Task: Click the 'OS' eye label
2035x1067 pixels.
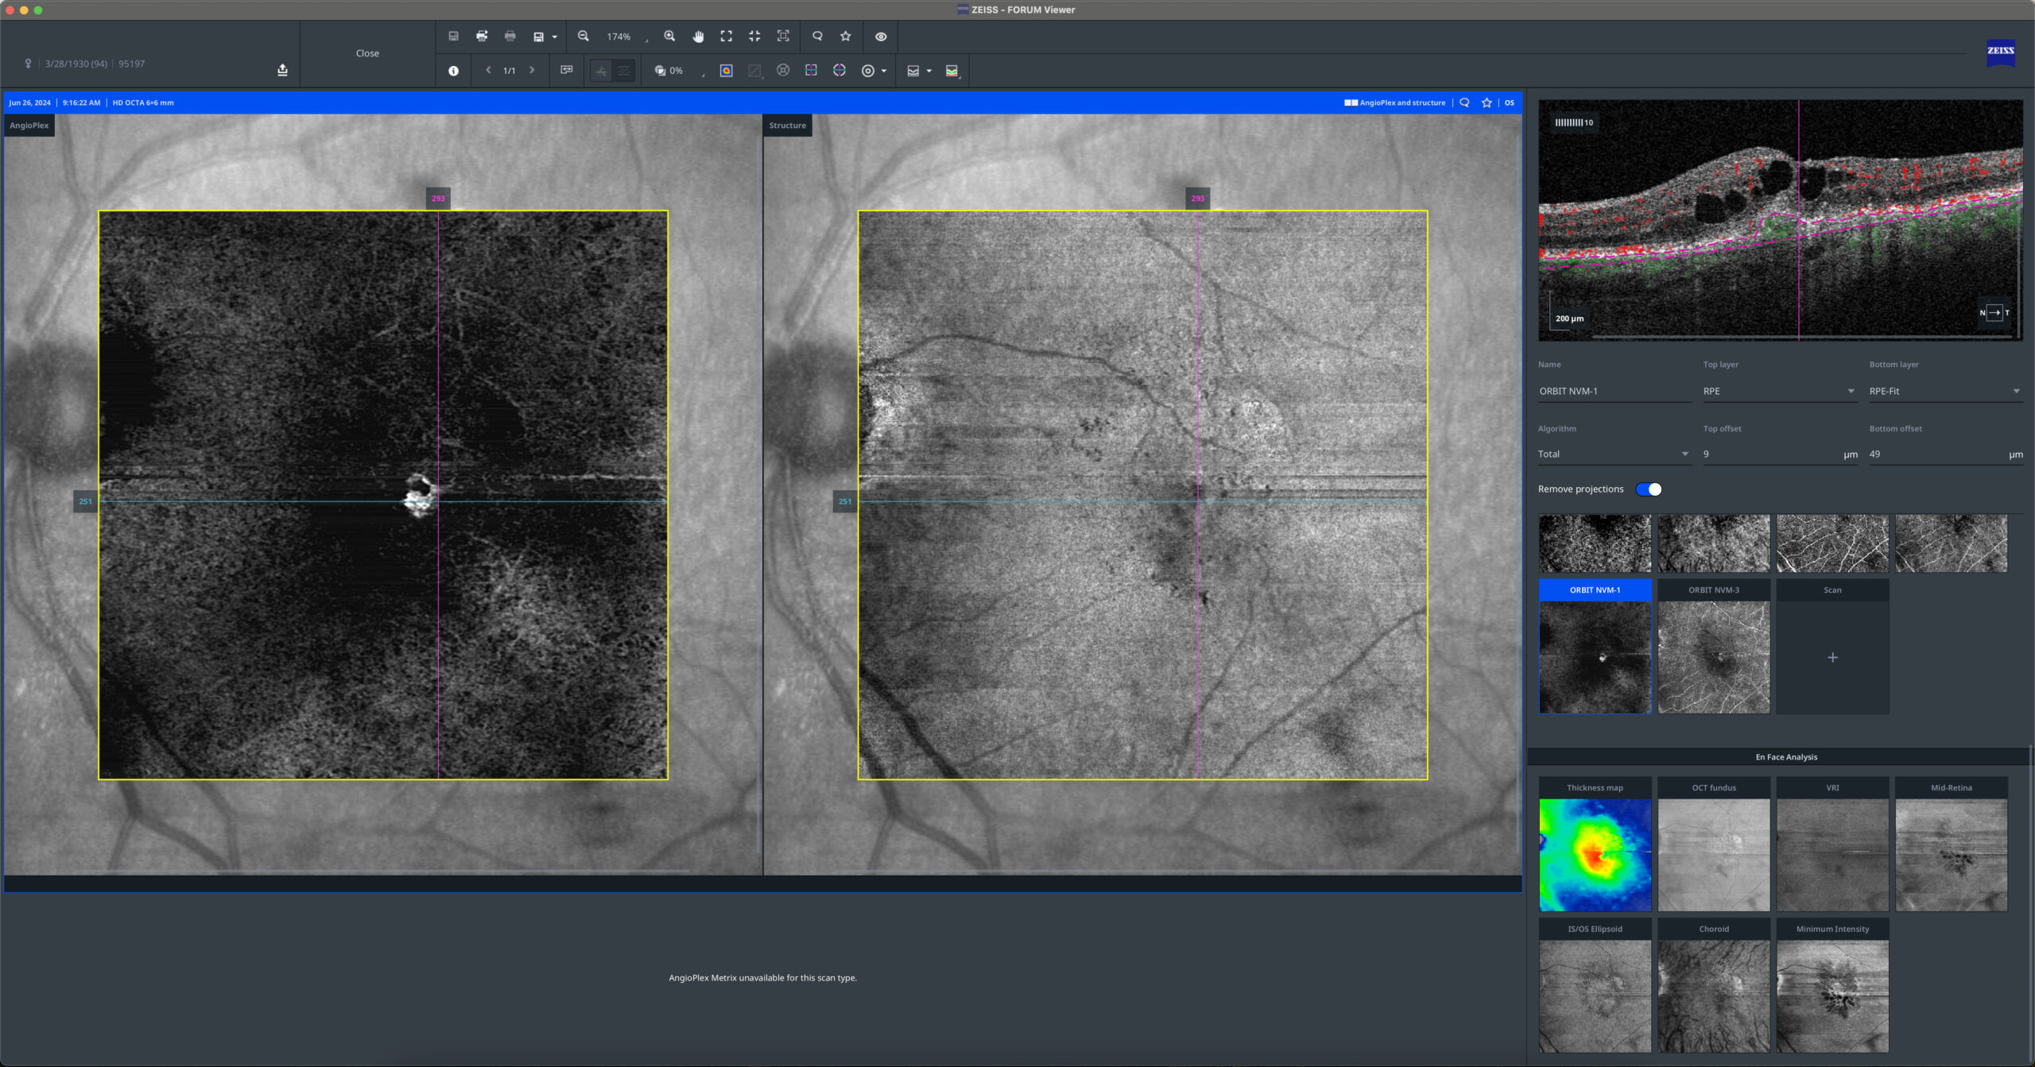Action: [x=1509, y=102]
